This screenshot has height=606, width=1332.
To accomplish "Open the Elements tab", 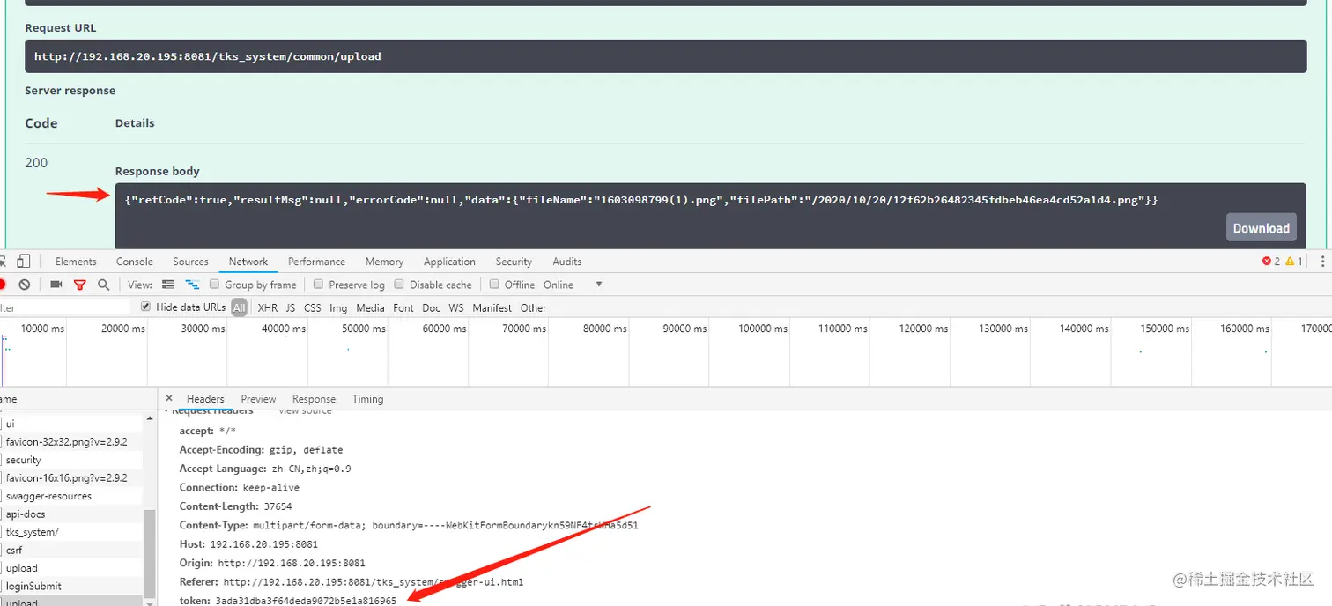I will tap(76, 262).
